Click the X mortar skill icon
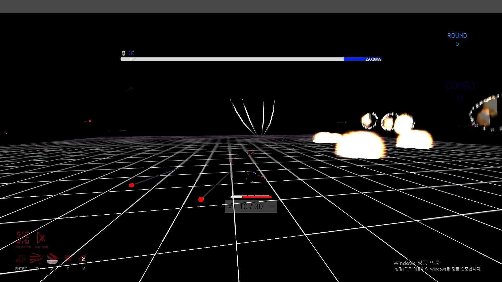This screenshot has height=282, width=502. point(52,258)
